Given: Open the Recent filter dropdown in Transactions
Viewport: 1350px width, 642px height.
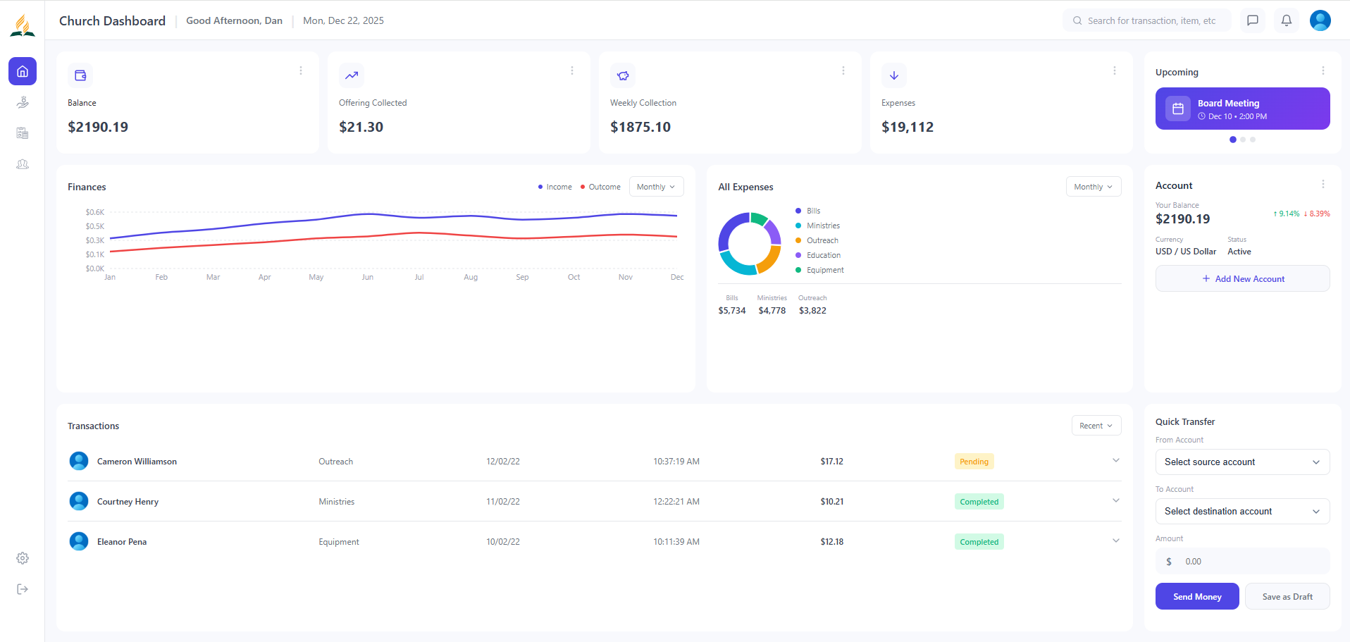Looking at the screenshot, I should pos(1096,425).
